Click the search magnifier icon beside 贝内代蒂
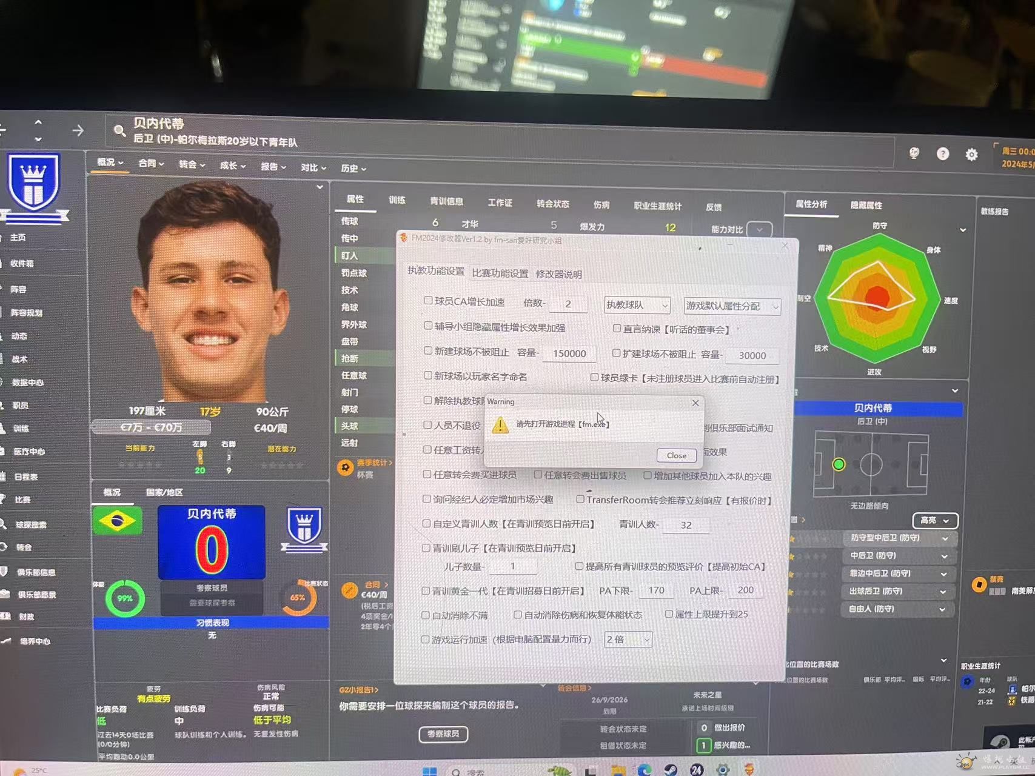 pyautogui.click(x=119, y=130)
